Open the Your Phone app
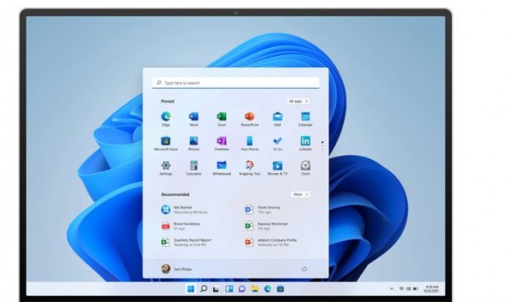Viewport: 513px width, 302px height. coord(249,143)
